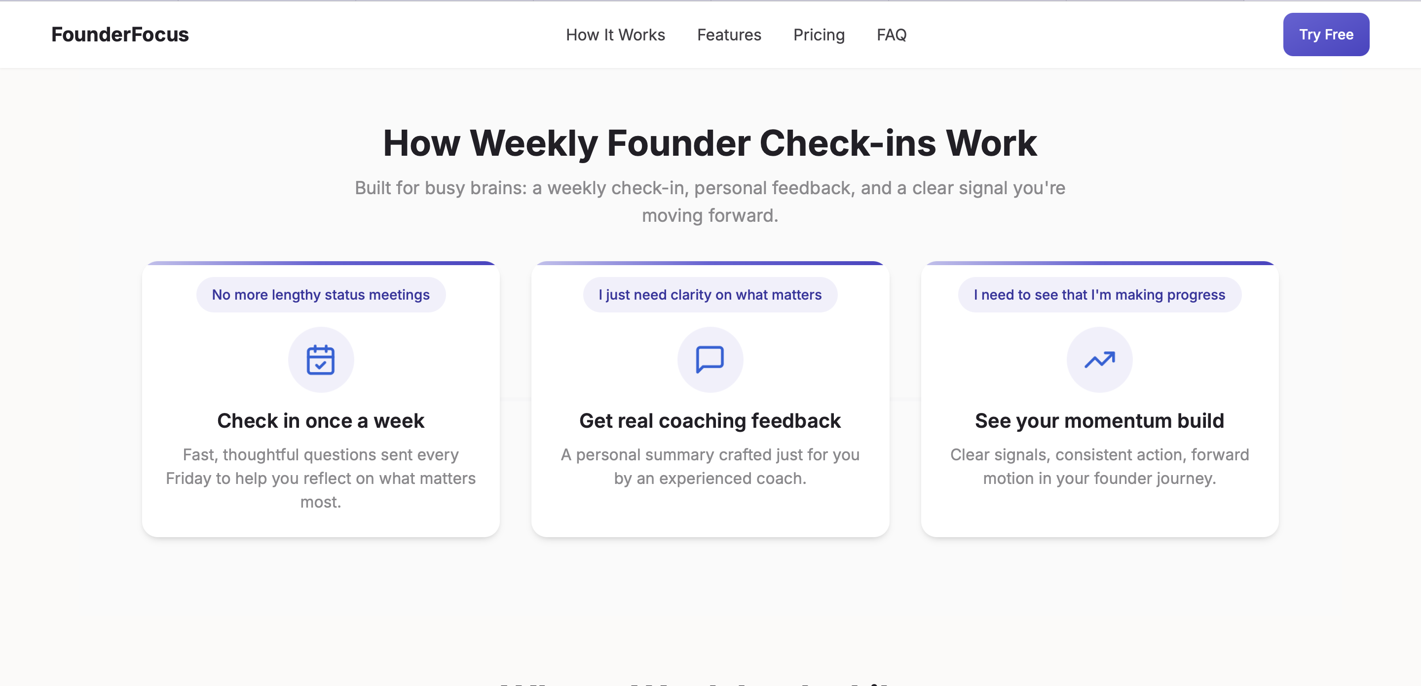
Task: Click the 'No more lengthy status meetings' pill
Action: [x=321, y=294]
